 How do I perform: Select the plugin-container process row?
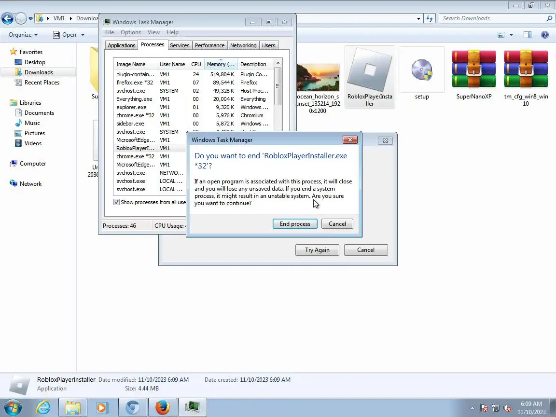pyautogui.click(x=193, y=74)
